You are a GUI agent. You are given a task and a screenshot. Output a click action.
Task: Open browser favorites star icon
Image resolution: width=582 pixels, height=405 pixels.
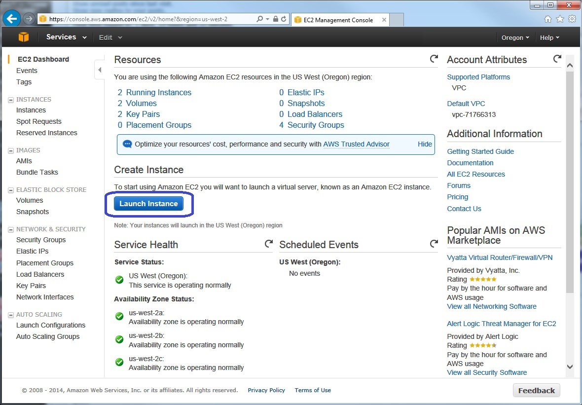click(x=560, y=19)
